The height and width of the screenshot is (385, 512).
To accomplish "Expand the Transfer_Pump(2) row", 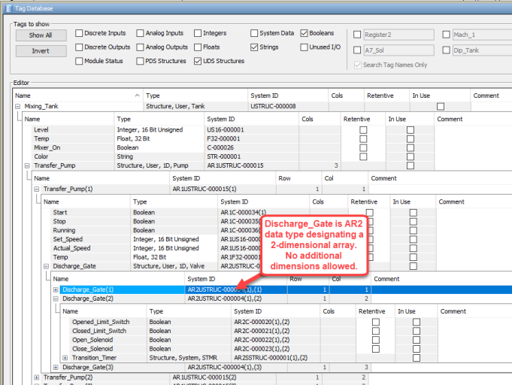I will pyautogui.click(x=38, y=377).
